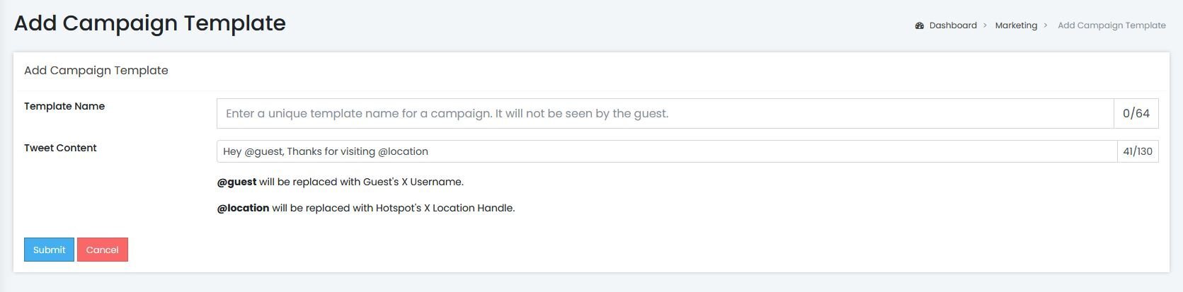The width and height of the screenshot is (1183, 292).
Task: Click the 0/64 character counter
Action: click(1136, 113)
